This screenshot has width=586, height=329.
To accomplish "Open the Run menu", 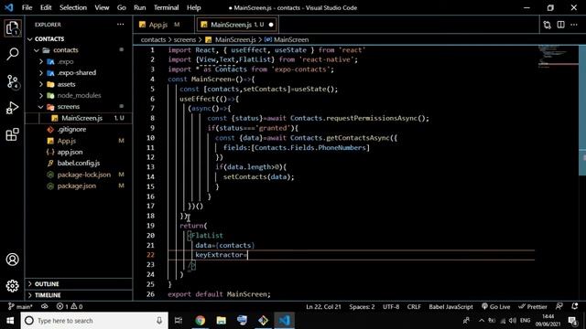I will pos(140,7).
